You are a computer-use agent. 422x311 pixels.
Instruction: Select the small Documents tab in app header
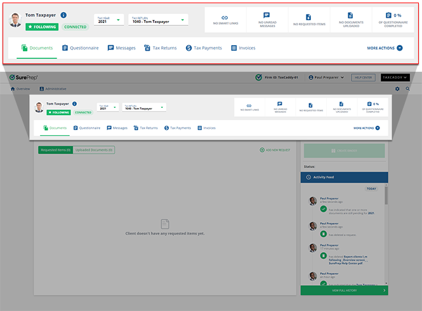55,128
